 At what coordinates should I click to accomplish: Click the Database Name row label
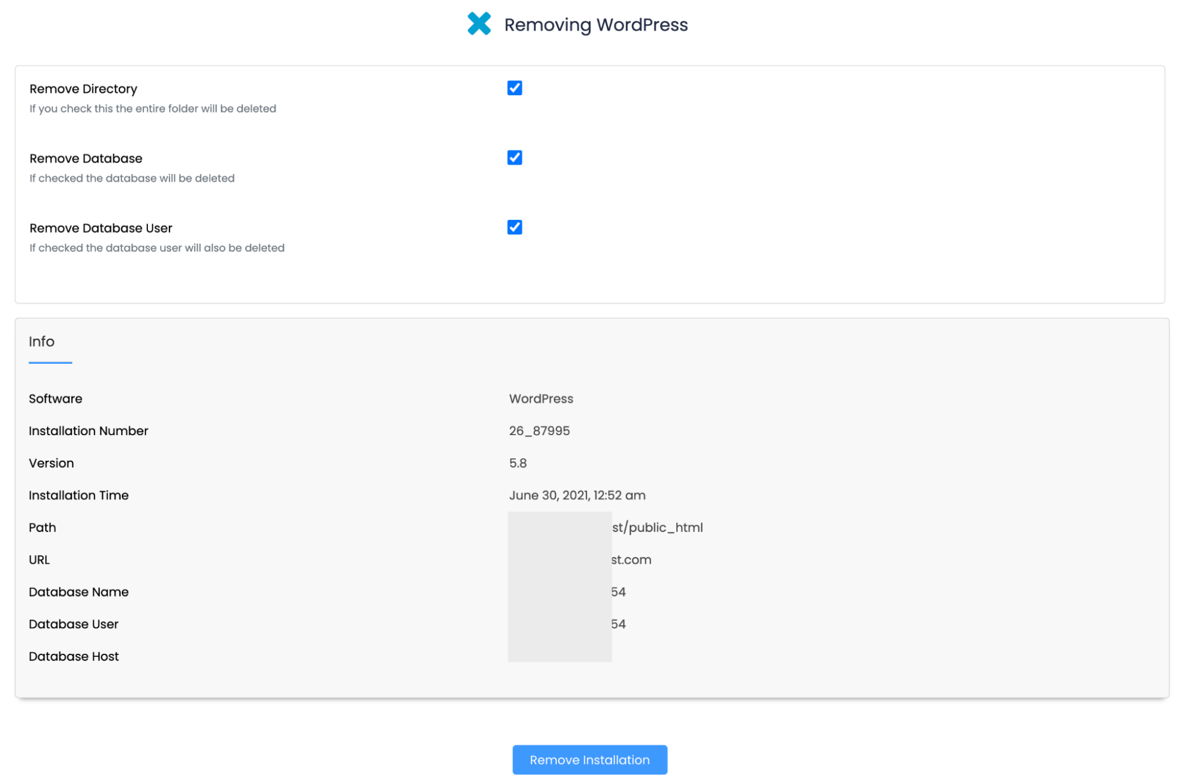(x=78, y=592)
